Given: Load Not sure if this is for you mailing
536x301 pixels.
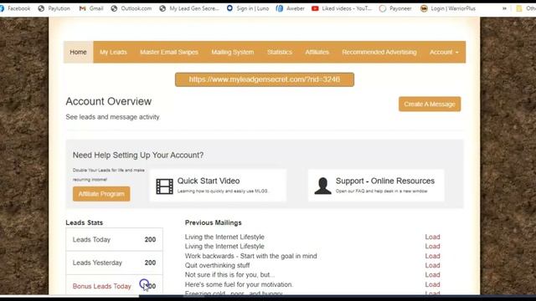Looking at the screenshot, I should (x=432, y=275).
